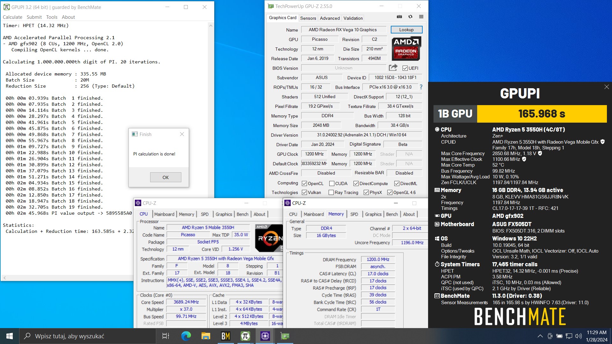612x344 pixels.
Task: Click the GPUPI taskbar icon
Action: coord(245,336)
